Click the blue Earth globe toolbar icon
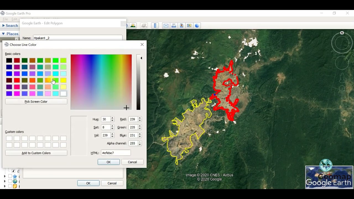The width and height of the screenshot is (354, 199). 197,25
